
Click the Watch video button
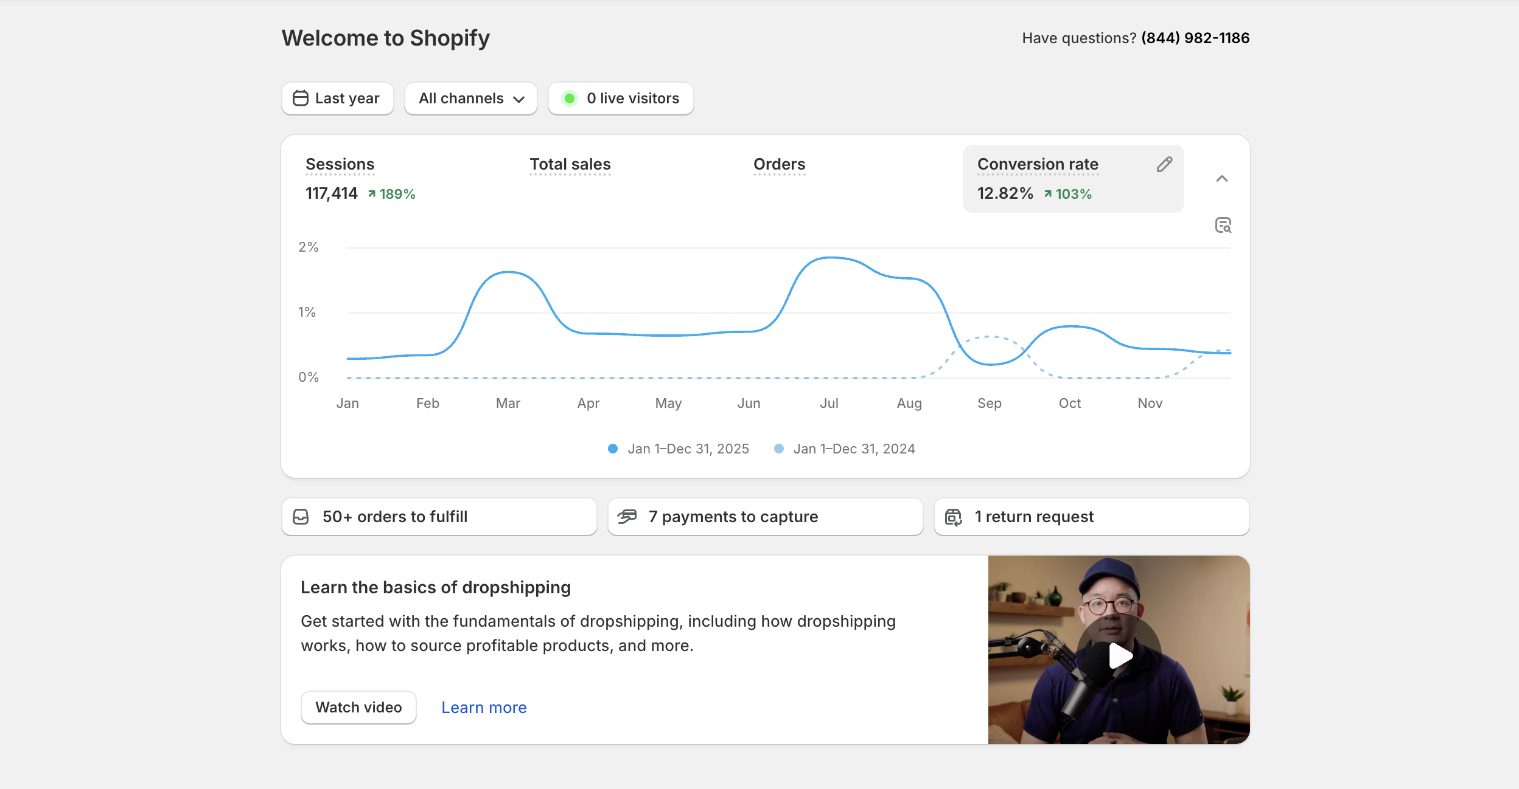[x=358, y=708]
